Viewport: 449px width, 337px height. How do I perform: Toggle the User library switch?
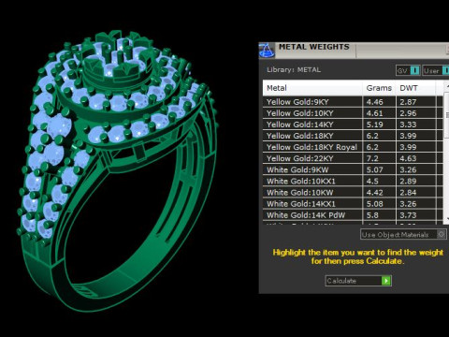[x=436, y=70]
